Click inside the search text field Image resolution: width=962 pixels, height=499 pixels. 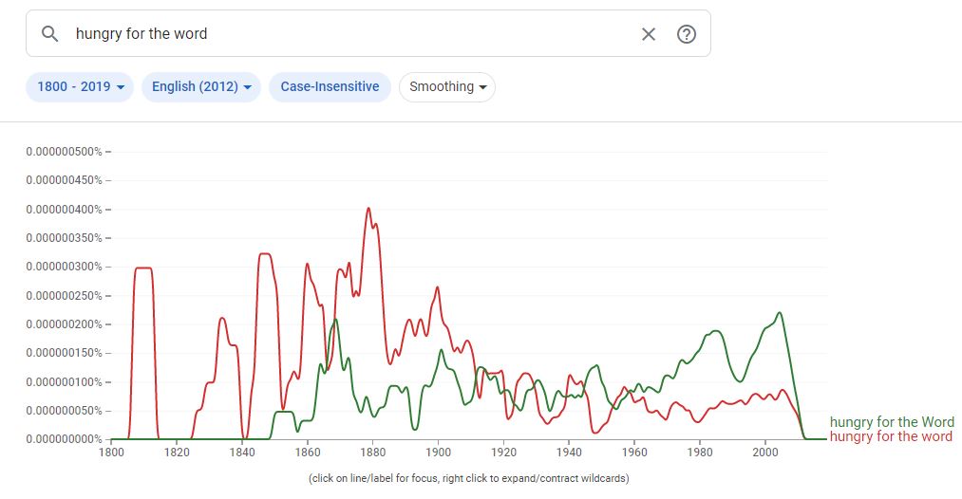pyautogui.click(x=351, y=34)
